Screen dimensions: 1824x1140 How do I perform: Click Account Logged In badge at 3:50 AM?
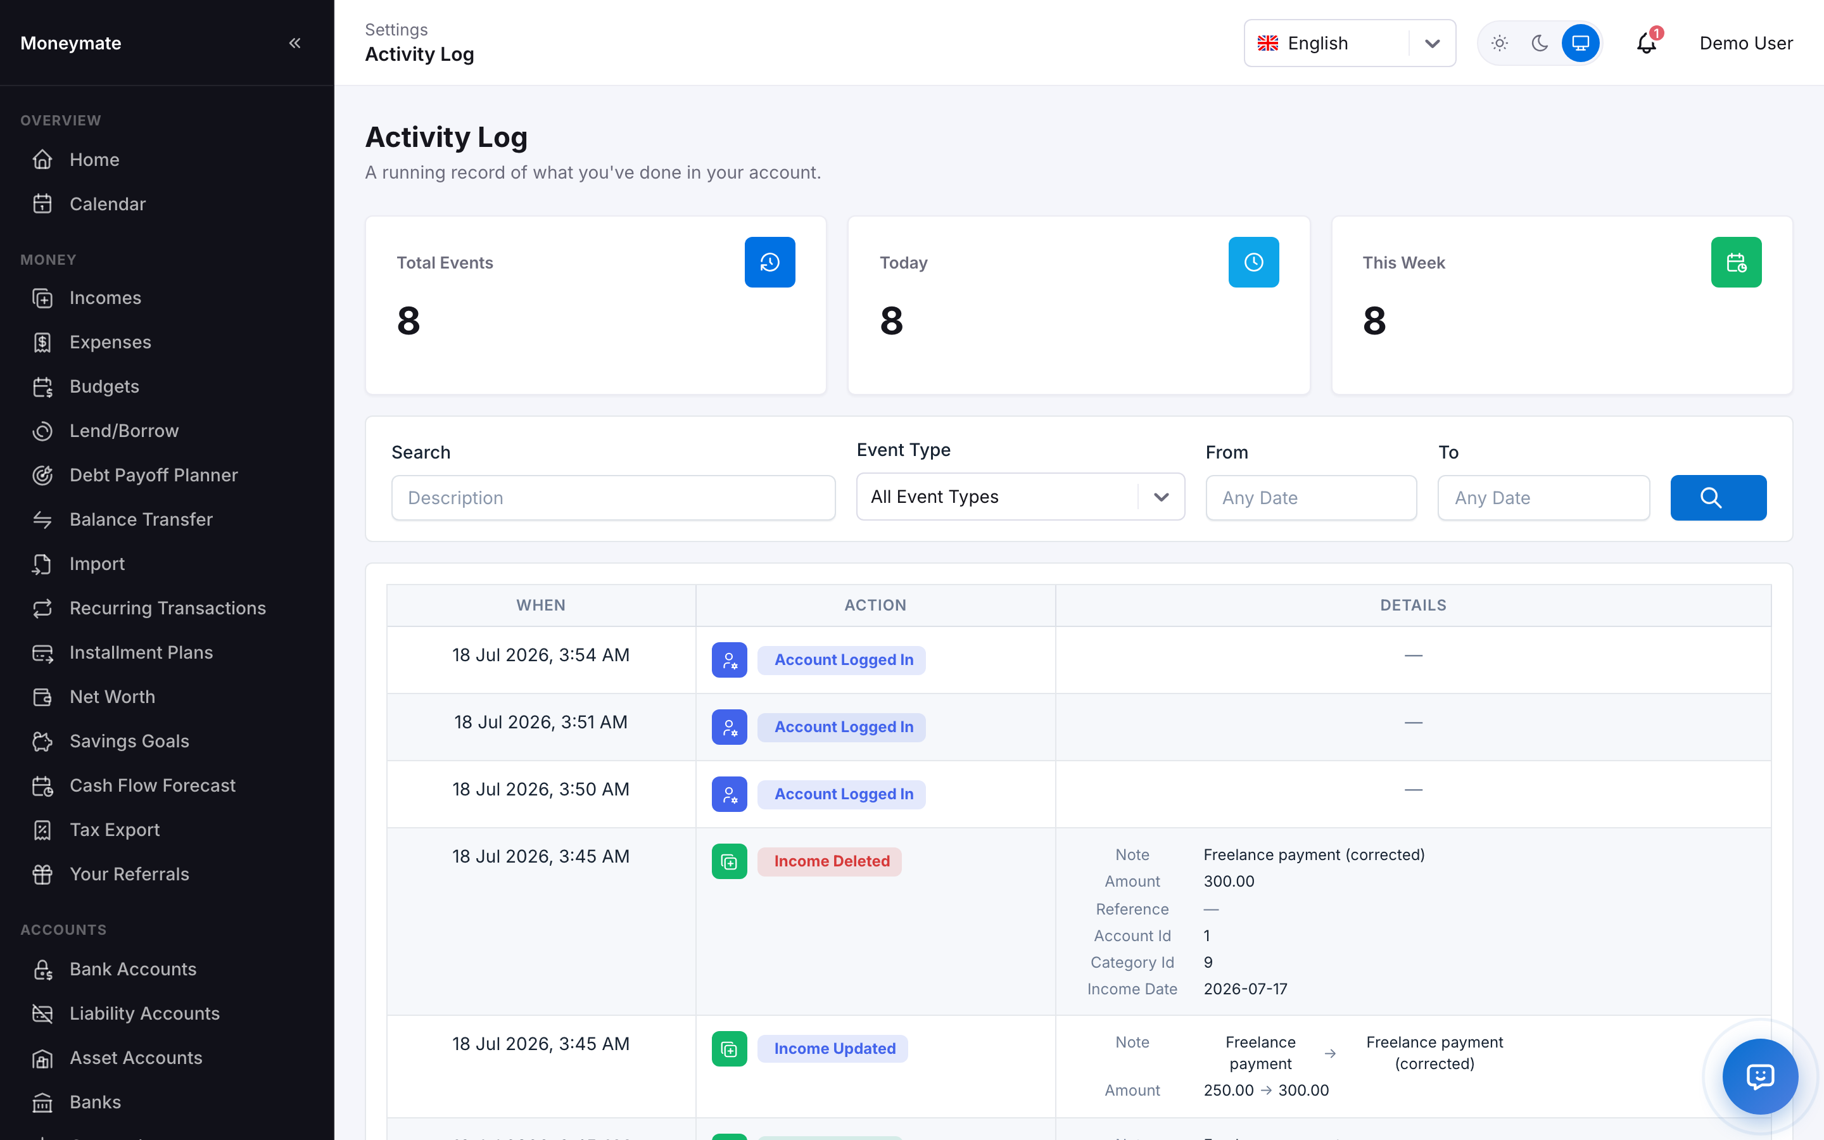tap(842, 794)
